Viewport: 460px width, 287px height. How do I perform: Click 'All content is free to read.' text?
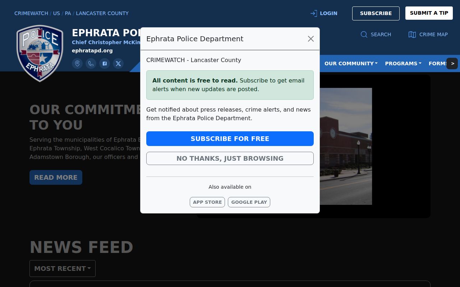(x=195, y=80)
